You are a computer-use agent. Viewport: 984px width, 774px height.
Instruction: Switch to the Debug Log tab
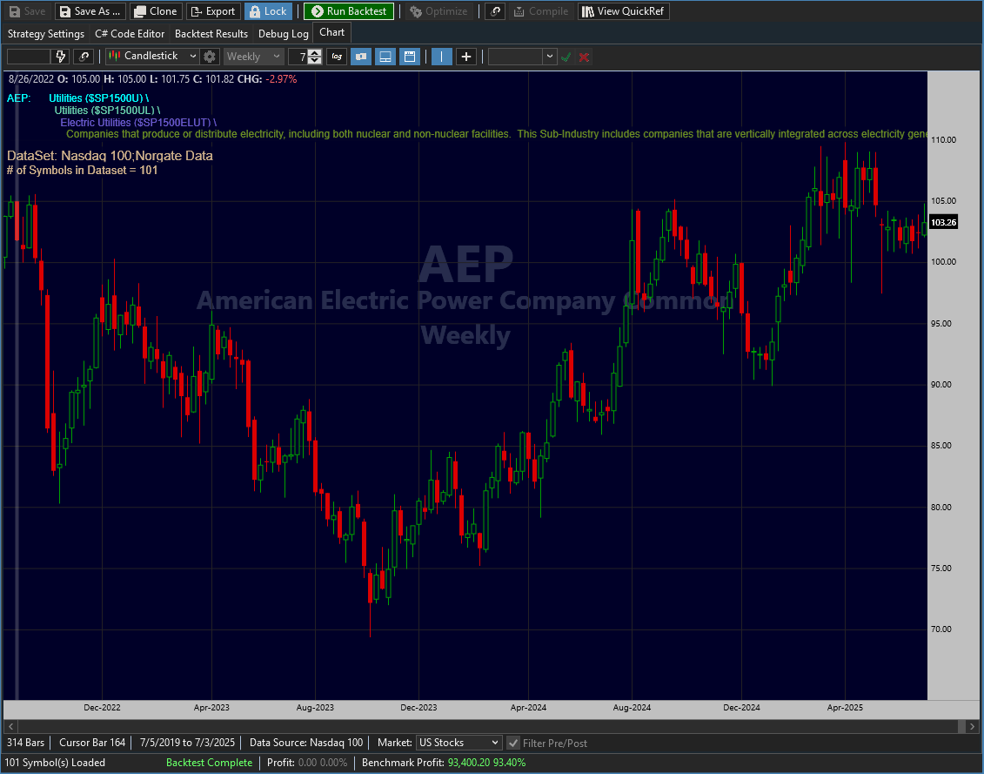click(x=284, y=34)
